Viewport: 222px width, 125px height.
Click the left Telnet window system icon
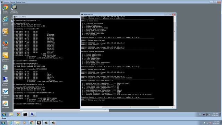click(x=15, y=17)
